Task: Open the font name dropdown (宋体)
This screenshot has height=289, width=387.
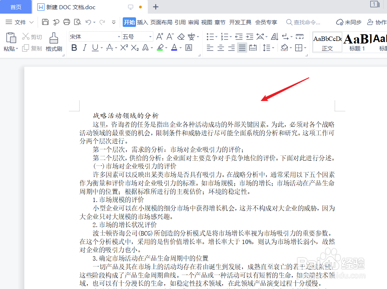Action: 119,37
